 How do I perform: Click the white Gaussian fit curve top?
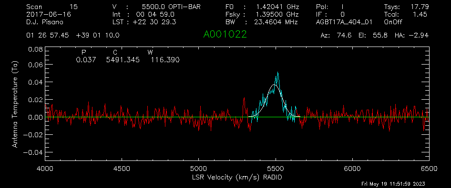click(x=275, y=85)
